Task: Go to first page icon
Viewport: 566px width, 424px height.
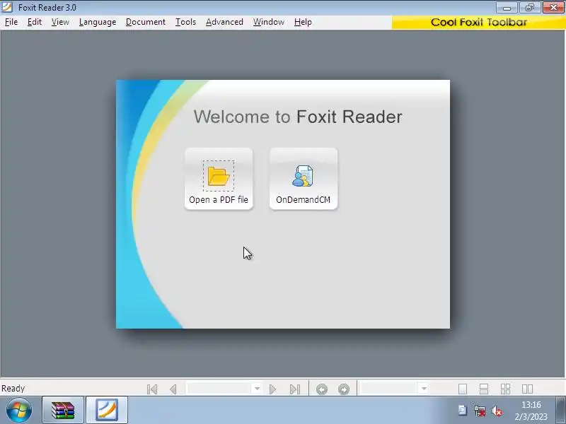Action: tap(152, 389)
